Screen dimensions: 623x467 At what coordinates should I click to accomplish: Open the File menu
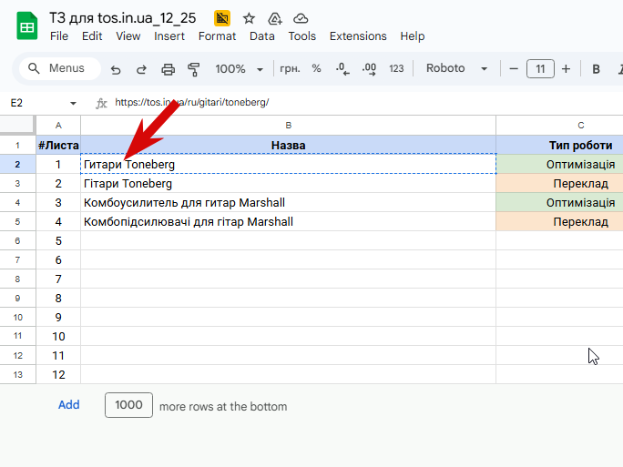coord(59,36)
